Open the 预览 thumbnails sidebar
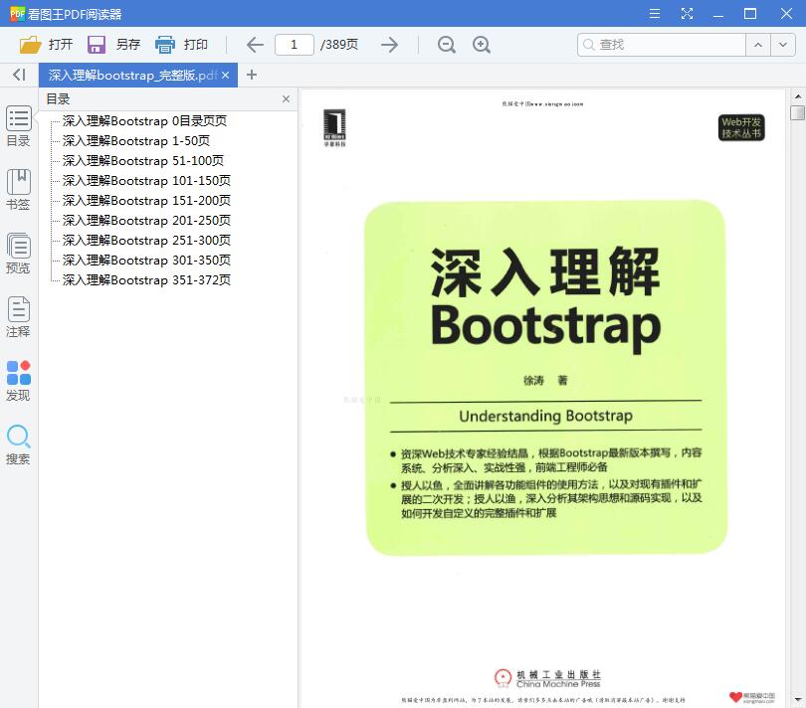806x708 pixels. (19, 254)
